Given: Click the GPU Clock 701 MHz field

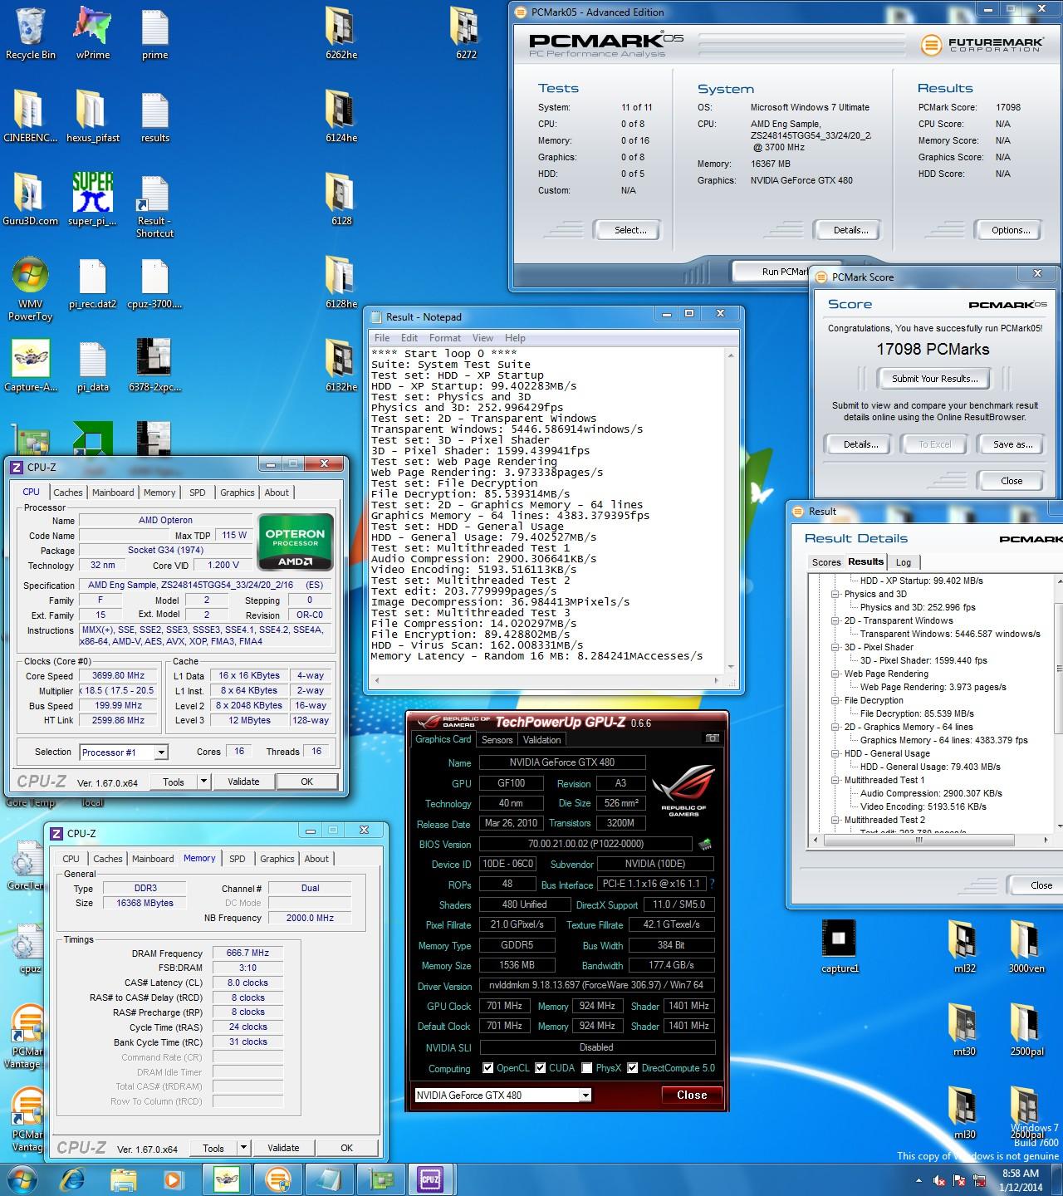Looking at the screenshot, I should coord(505,1006).
